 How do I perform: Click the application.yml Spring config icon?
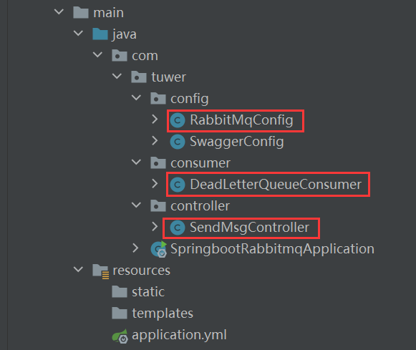coord(120,336)
